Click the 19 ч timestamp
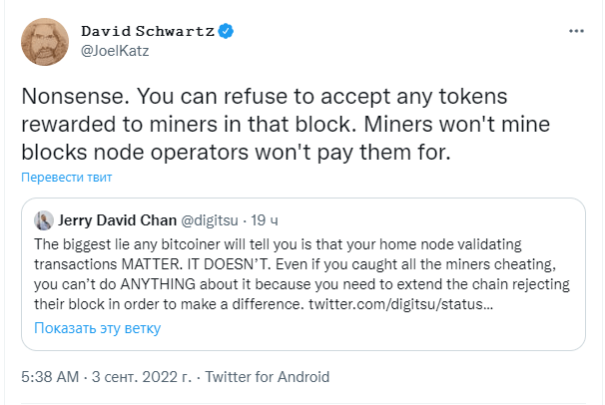 pos(265,220)
